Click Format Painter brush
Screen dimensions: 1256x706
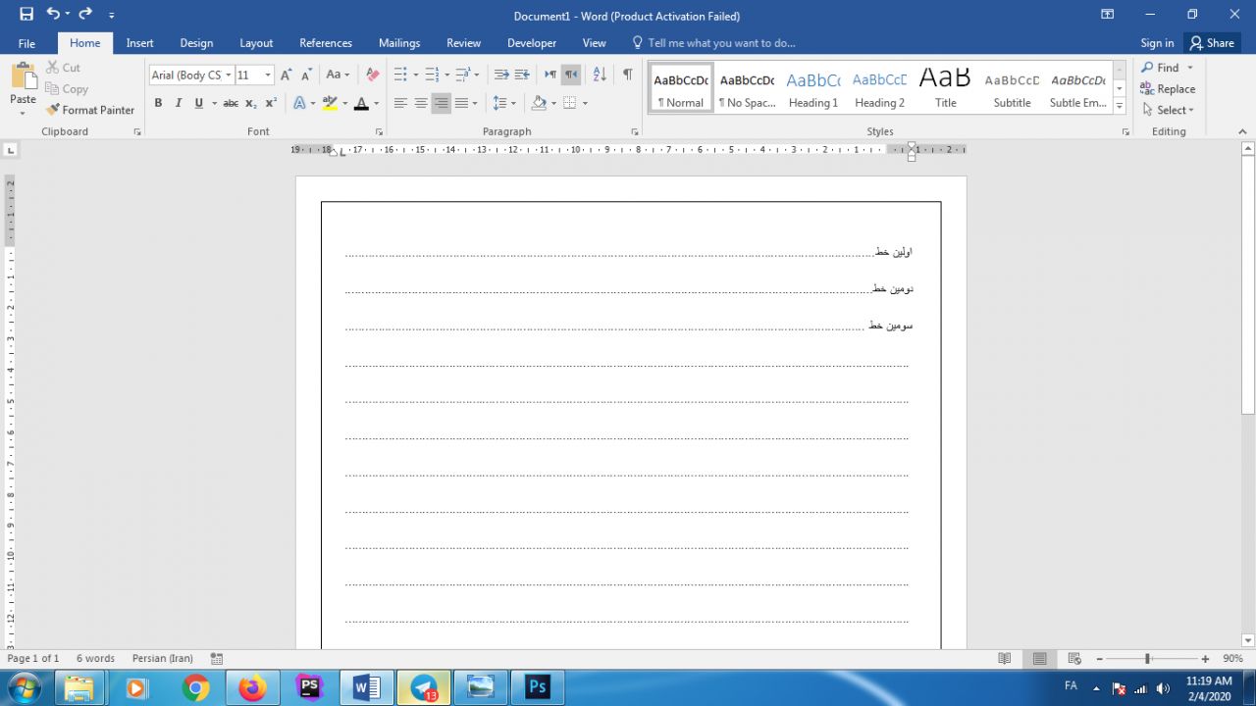tap(90, 110)
